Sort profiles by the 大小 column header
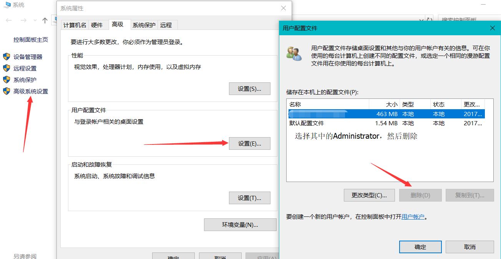 click(391, 104)
